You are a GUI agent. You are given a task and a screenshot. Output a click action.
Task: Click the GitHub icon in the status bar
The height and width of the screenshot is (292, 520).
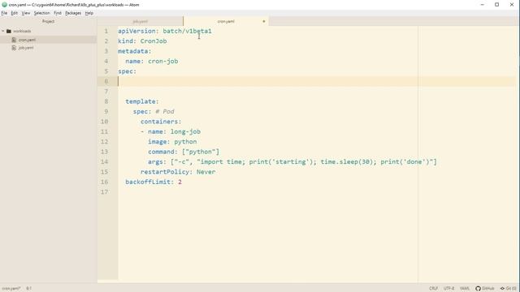478,289
